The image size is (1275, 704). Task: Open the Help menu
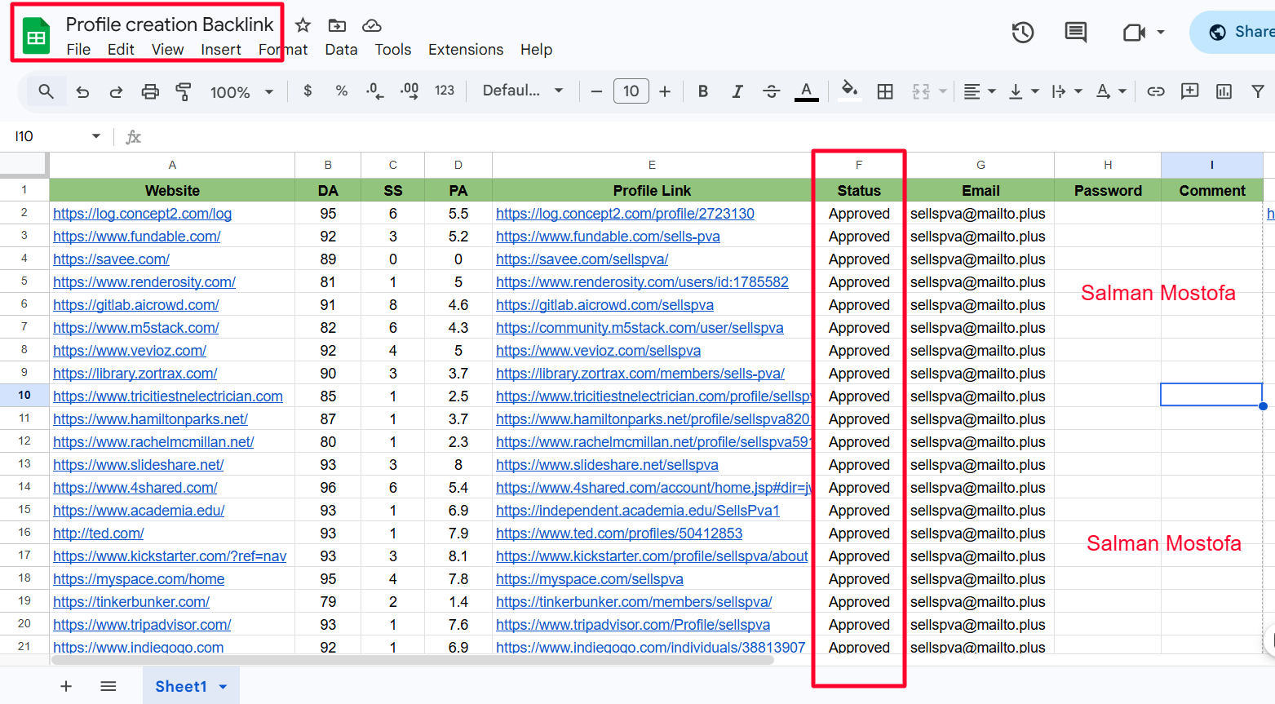[x=536, y=50]
